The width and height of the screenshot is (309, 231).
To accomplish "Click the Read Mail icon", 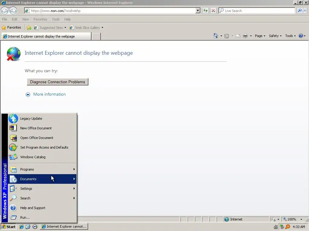I will 238,36.
